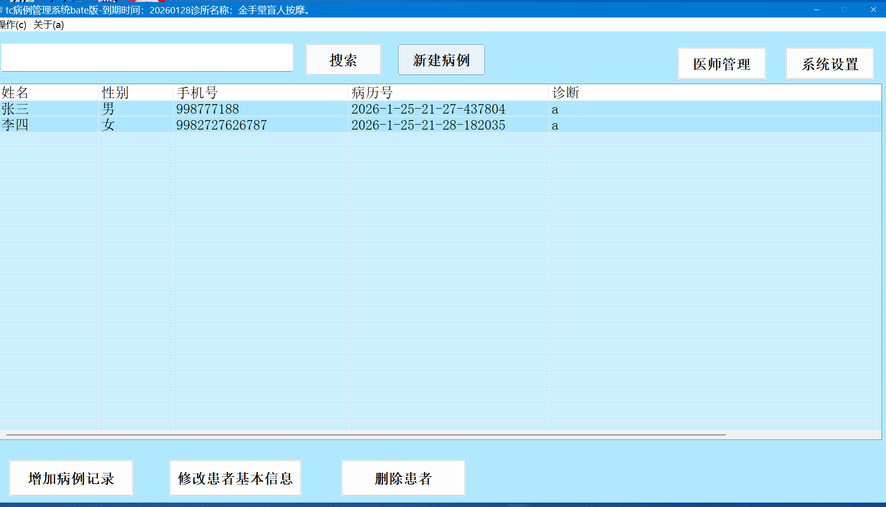Click the 搜索 search button
The height and width of the screenshot is (507, 886).
343,60
